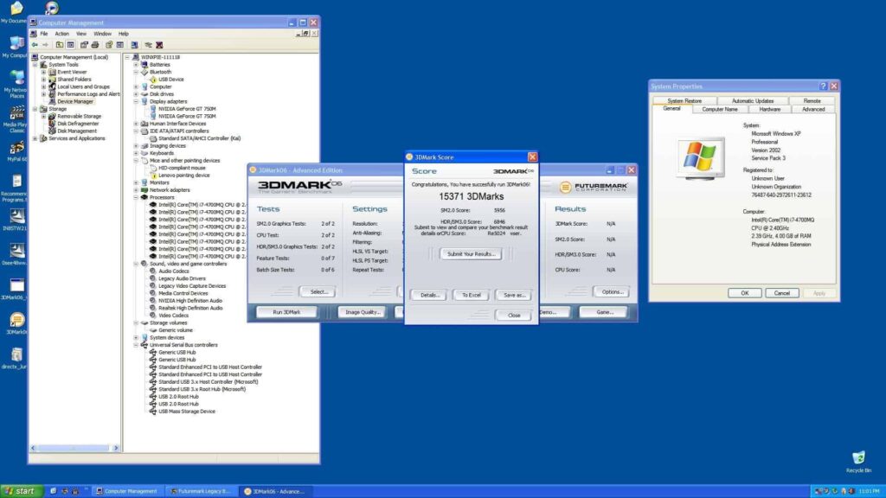
Task: Toggle the Show/Hide Console Tree toolbar icon
Action: tap(71, 45)
